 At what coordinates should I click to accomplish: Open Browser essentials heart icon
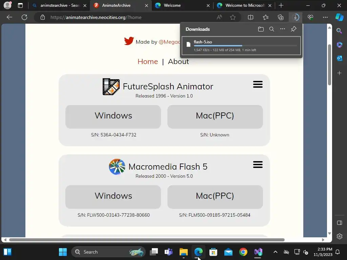tap(310, 17)
